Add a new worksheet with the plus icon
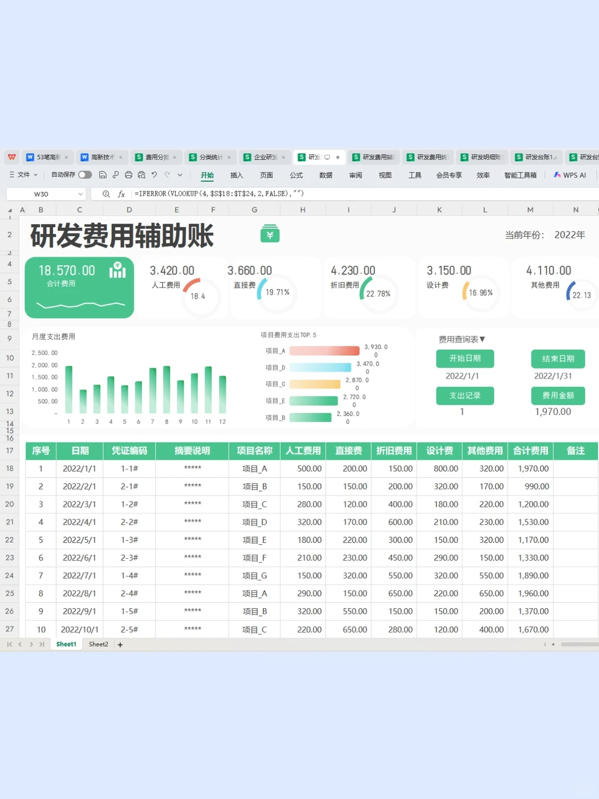The width and height of the screenshot is (599, 799). click(x=120, y=644)
